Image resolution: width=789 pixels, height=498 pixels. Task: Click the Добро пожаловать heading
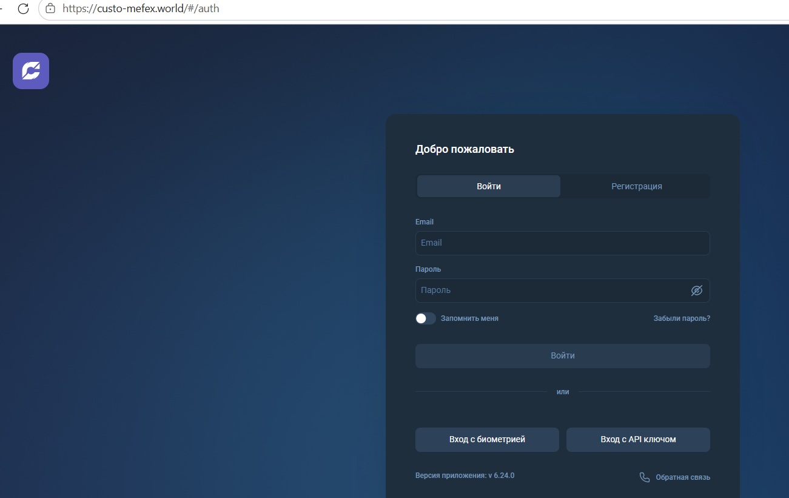[465, 149]
